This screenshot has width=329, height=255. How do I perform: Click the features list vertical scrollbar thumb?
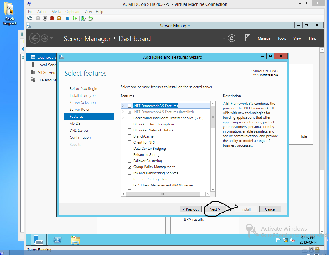click(213, 117)
